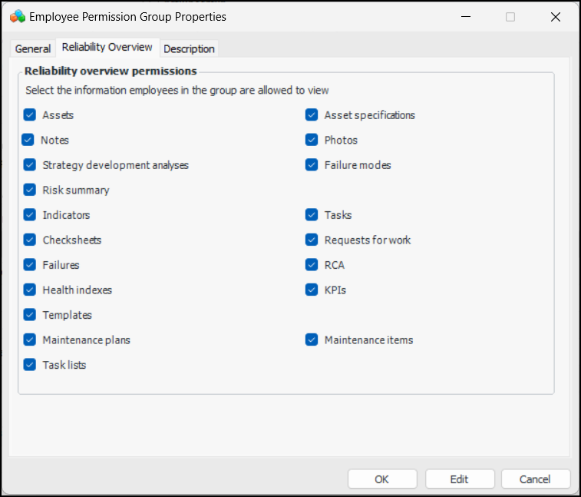Switch to the General tab

[x=33, y=48]
